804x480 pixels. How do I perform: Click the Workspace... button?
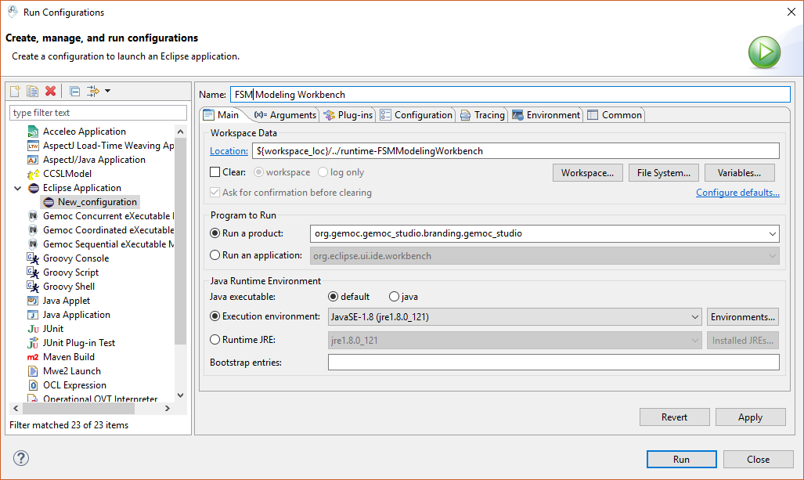coord(588,173)
